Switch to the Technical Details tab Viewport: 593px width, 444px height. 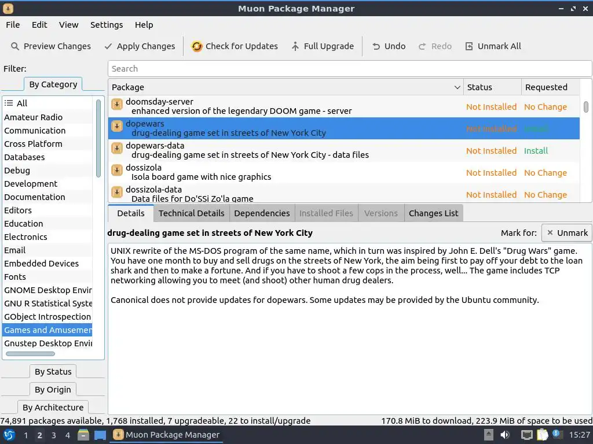click(x=191, y=213)
